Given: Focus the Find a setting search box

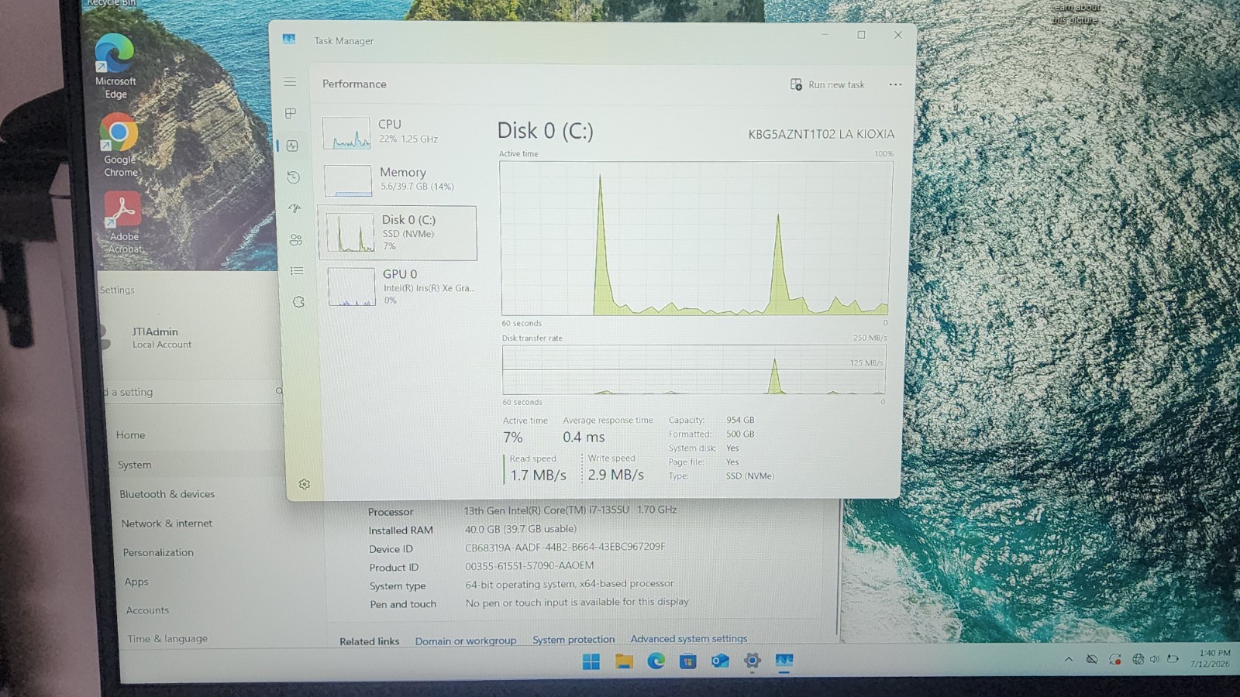Looking at the screenshot, I should coord(192,392).
